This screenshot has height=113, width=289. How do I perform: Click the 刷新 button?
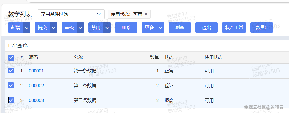pyautogui.click(x=180, y=27)
